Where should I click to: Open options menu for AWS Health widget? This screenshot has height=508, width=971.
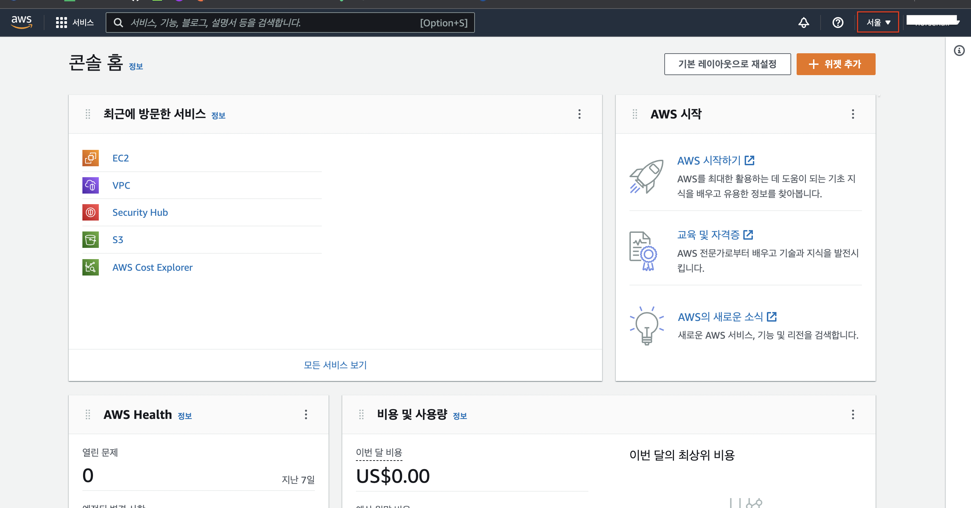point(306,414)
